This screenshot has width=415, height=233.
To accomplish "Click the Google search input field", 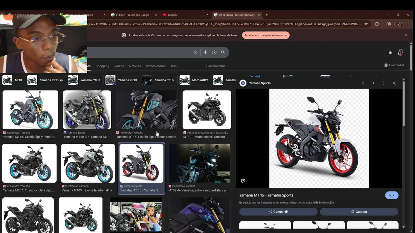I will (x=139, y=52).
